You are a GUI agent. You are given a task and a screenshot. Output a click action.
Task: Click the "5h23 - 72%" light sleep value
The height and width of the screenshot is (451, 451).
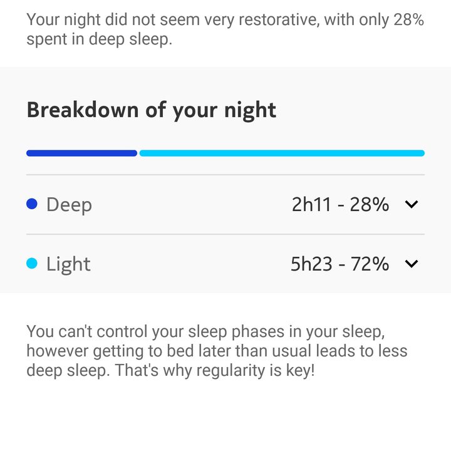(340, 264)
